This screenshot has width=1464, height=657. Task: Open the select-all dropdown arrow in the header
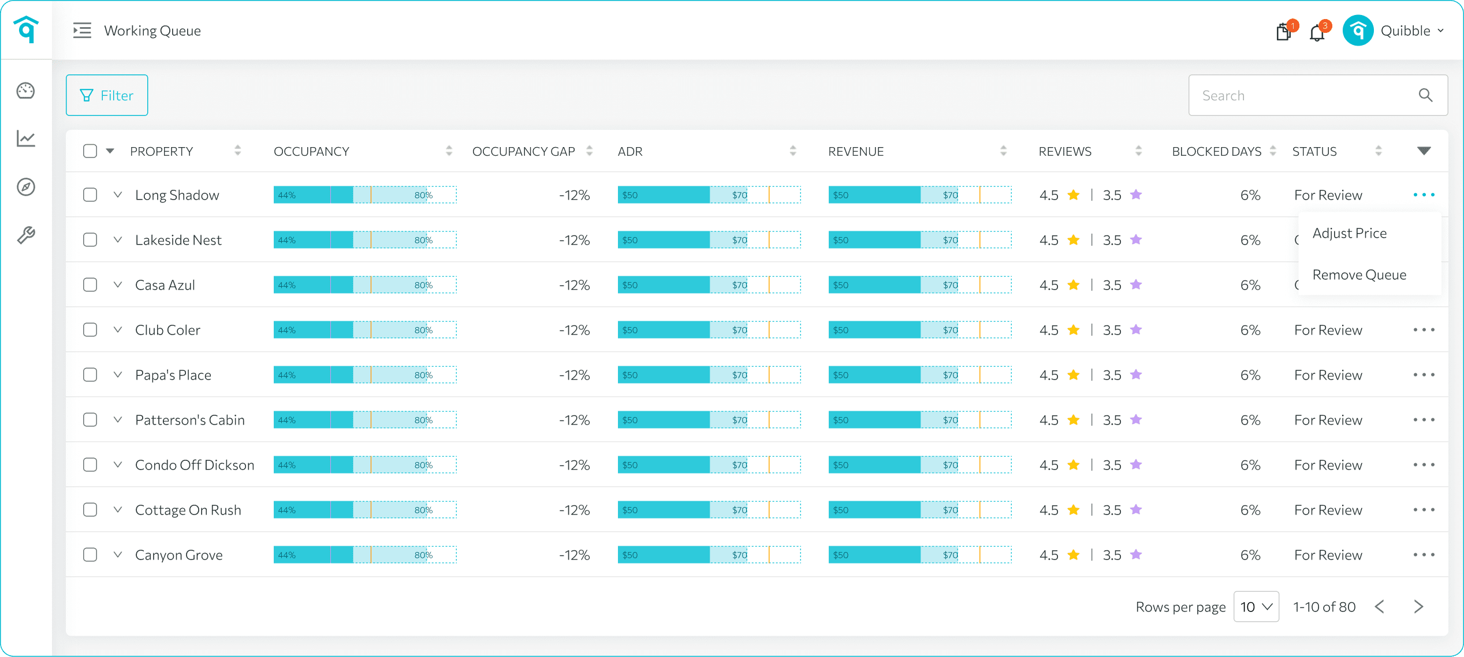110,151
